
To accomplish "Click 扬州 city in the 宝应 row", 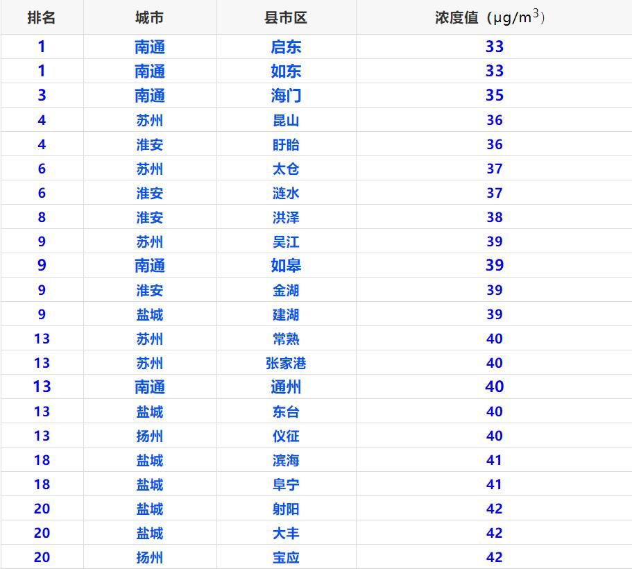I will pos(150,557).
